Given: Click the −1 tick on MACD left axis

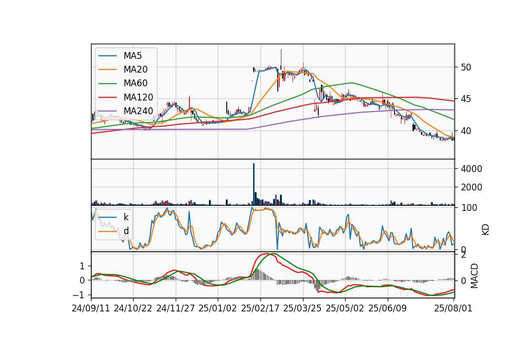Looking at the screenshot, I should click(79, 295).
